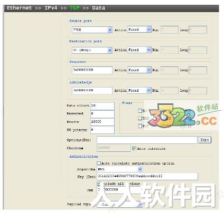Image resolution: width=224 pixels, height=213 pixels.
Task: Click the Sequence value input field
Action: pyautogui.click(x=92, y=70)
